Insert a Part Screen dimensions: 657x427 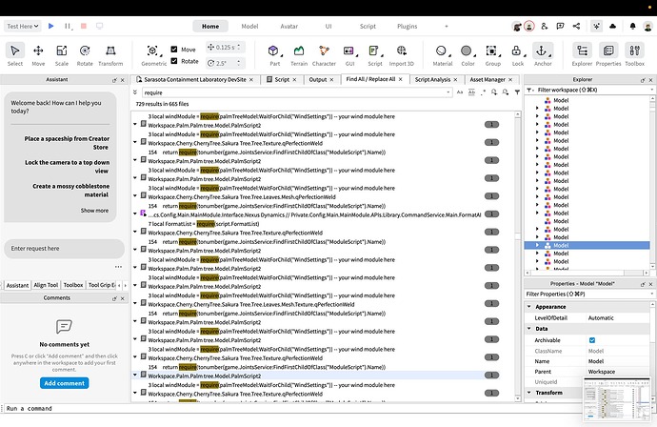274,55
